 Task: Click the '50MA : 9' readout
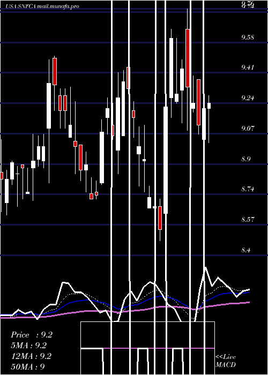pyautogui.click(x=28, y=366)
